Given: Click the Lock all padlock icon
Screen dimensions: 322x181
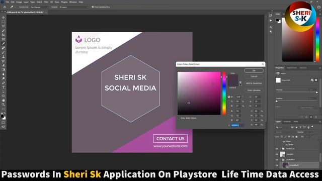Looking at the screenshot, I should click(x=296, y=136).
